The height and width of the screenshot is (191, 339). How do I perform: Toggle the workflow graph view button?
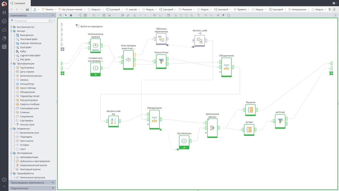point(80,15)
